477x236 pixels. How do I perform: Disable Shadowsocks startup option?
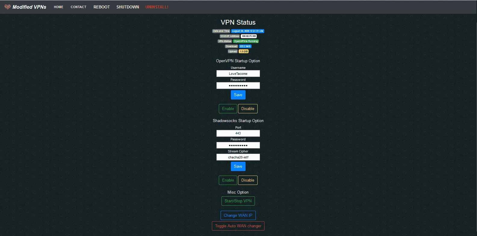click(248, 180)
